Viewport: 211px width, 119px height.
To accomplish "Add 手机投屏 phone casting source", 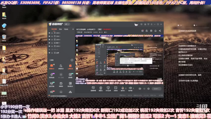I will [x=108, y=89].
